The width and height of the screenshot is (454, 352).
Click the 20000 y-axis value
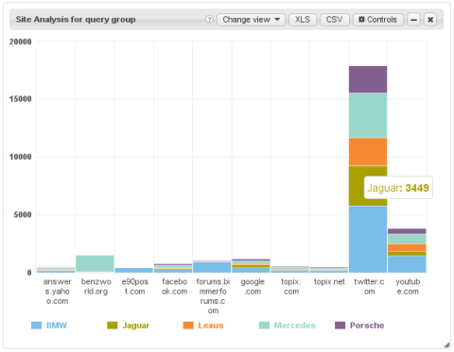(21, 42)
